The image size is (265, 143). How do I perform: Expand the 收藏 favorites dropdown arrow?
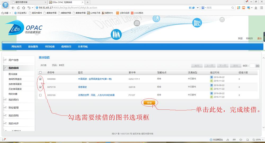(x=10, y=13)
